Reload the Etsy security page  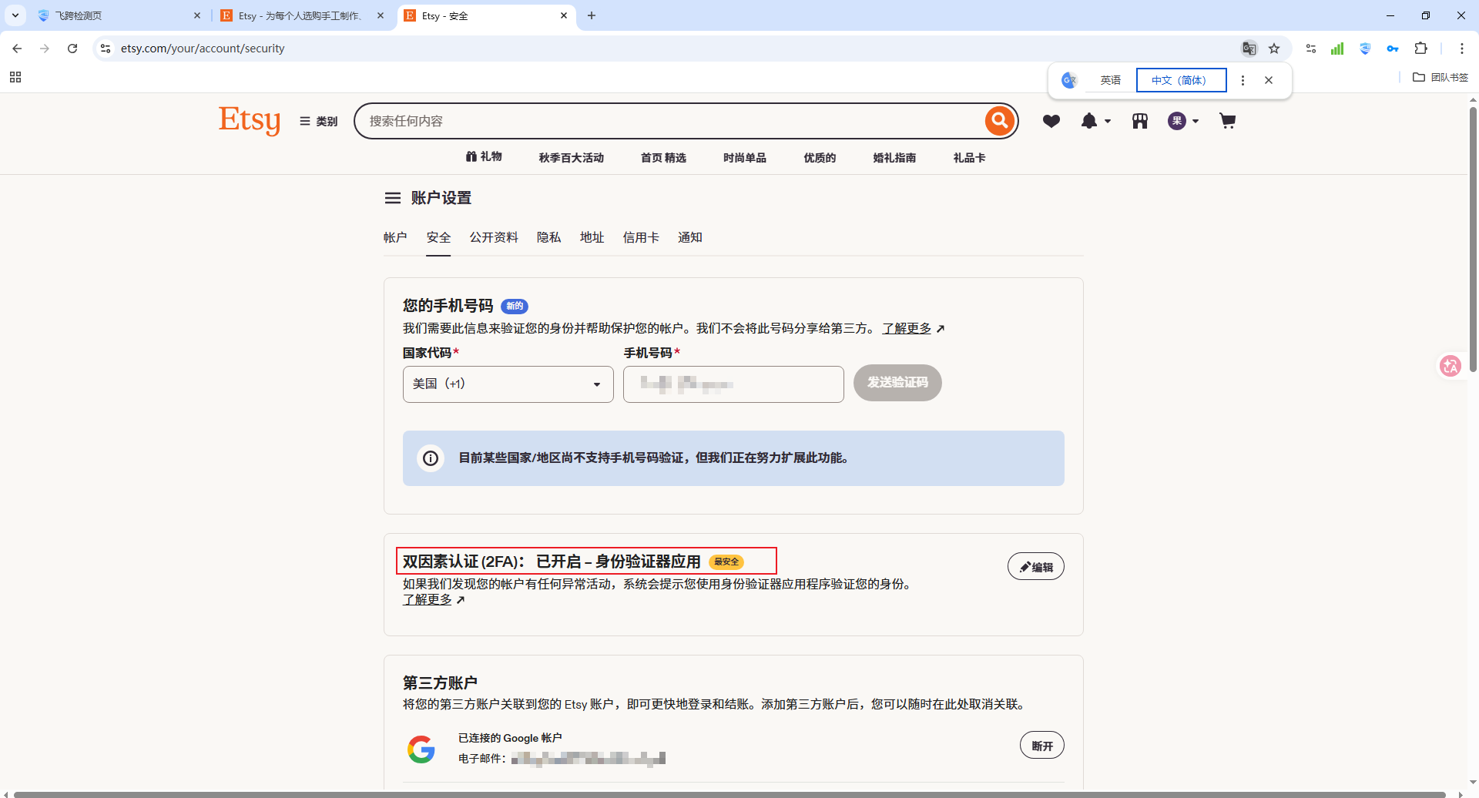pyautogui.click(x=72, y=49)
